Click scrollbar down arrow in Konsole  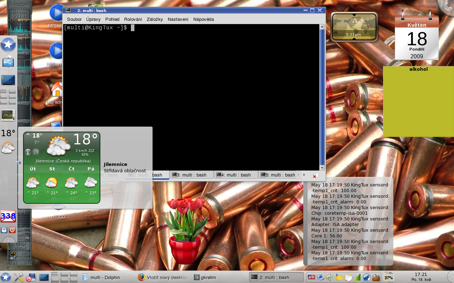tap(322, 168)
